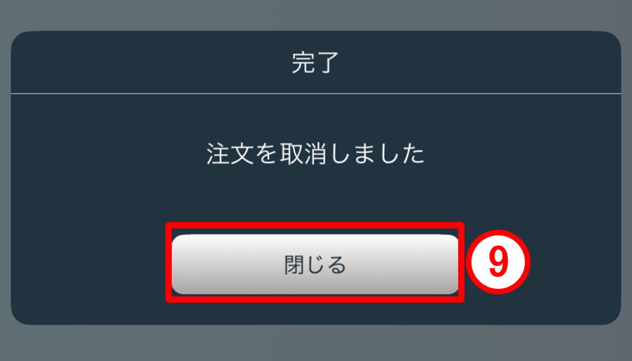
Task: Click the order cancelled confirmation message
Action: coord(315,153)
